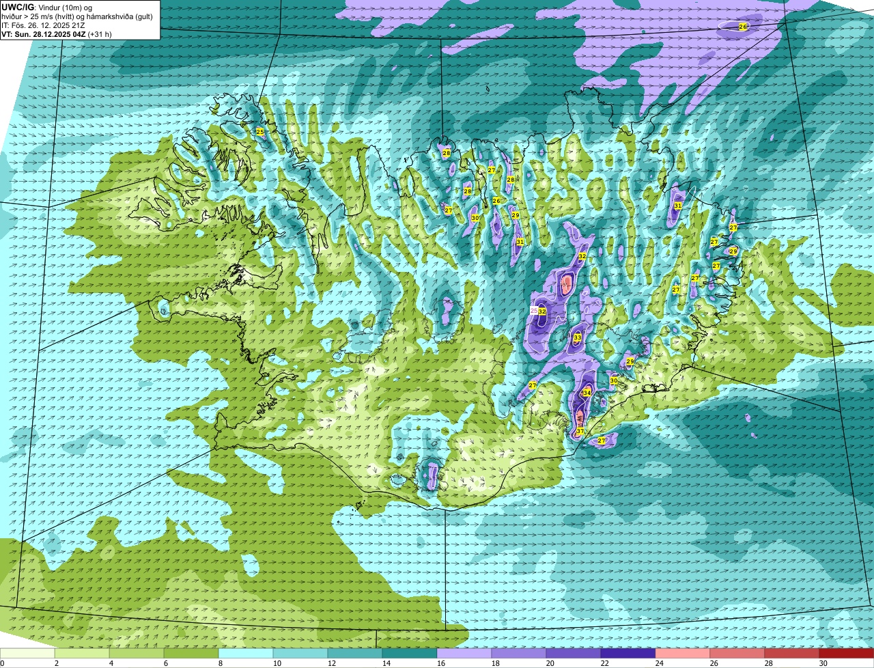Click legend tick value '4'
This screenshot has width=874, height=668.
[111, 663]
